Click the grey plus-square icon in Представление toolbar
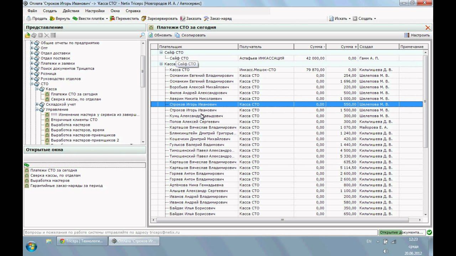 40,35
